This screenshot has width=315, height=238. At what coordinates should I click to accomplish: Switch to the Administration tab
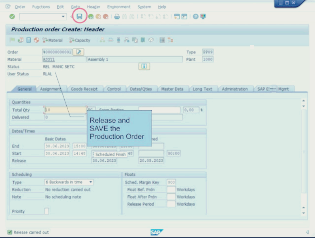click(x=234, y=89)
